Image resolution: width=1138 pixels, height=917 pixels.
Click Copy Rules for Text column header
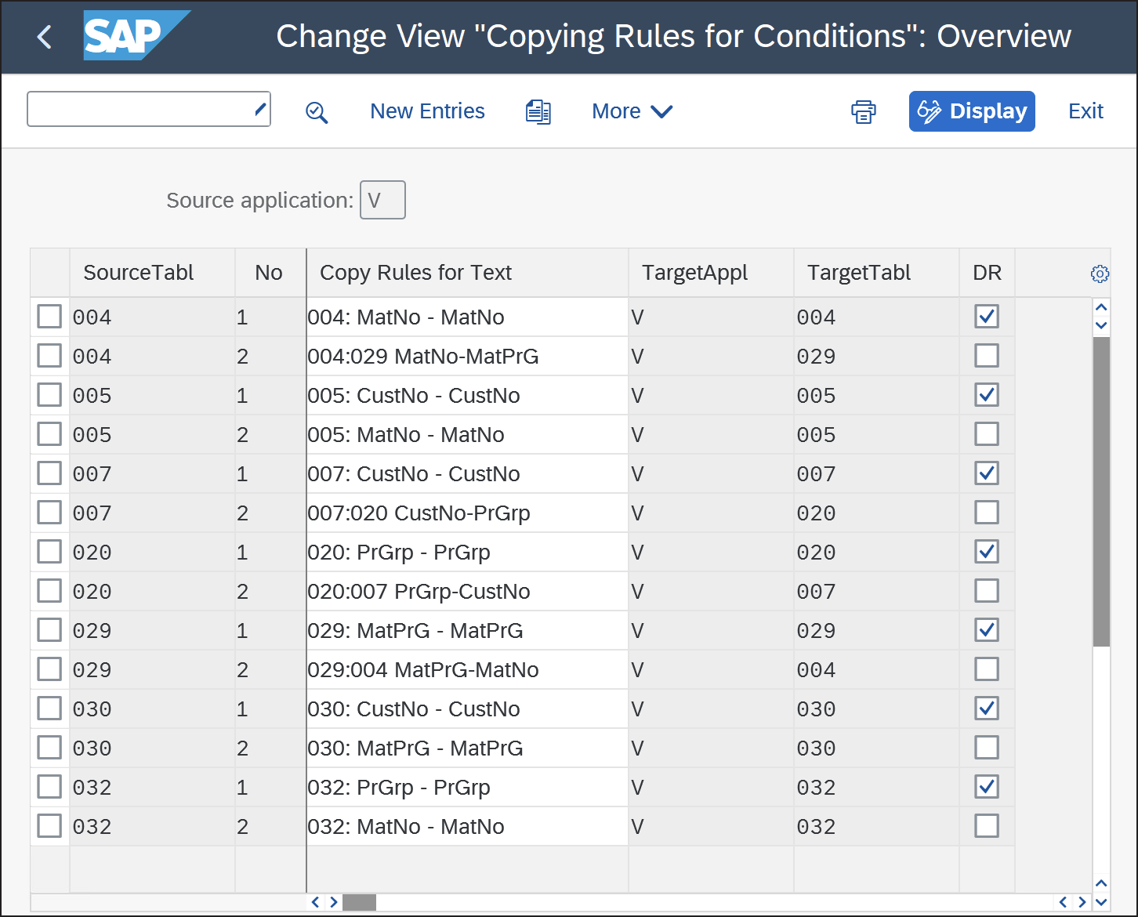point(467,273)
